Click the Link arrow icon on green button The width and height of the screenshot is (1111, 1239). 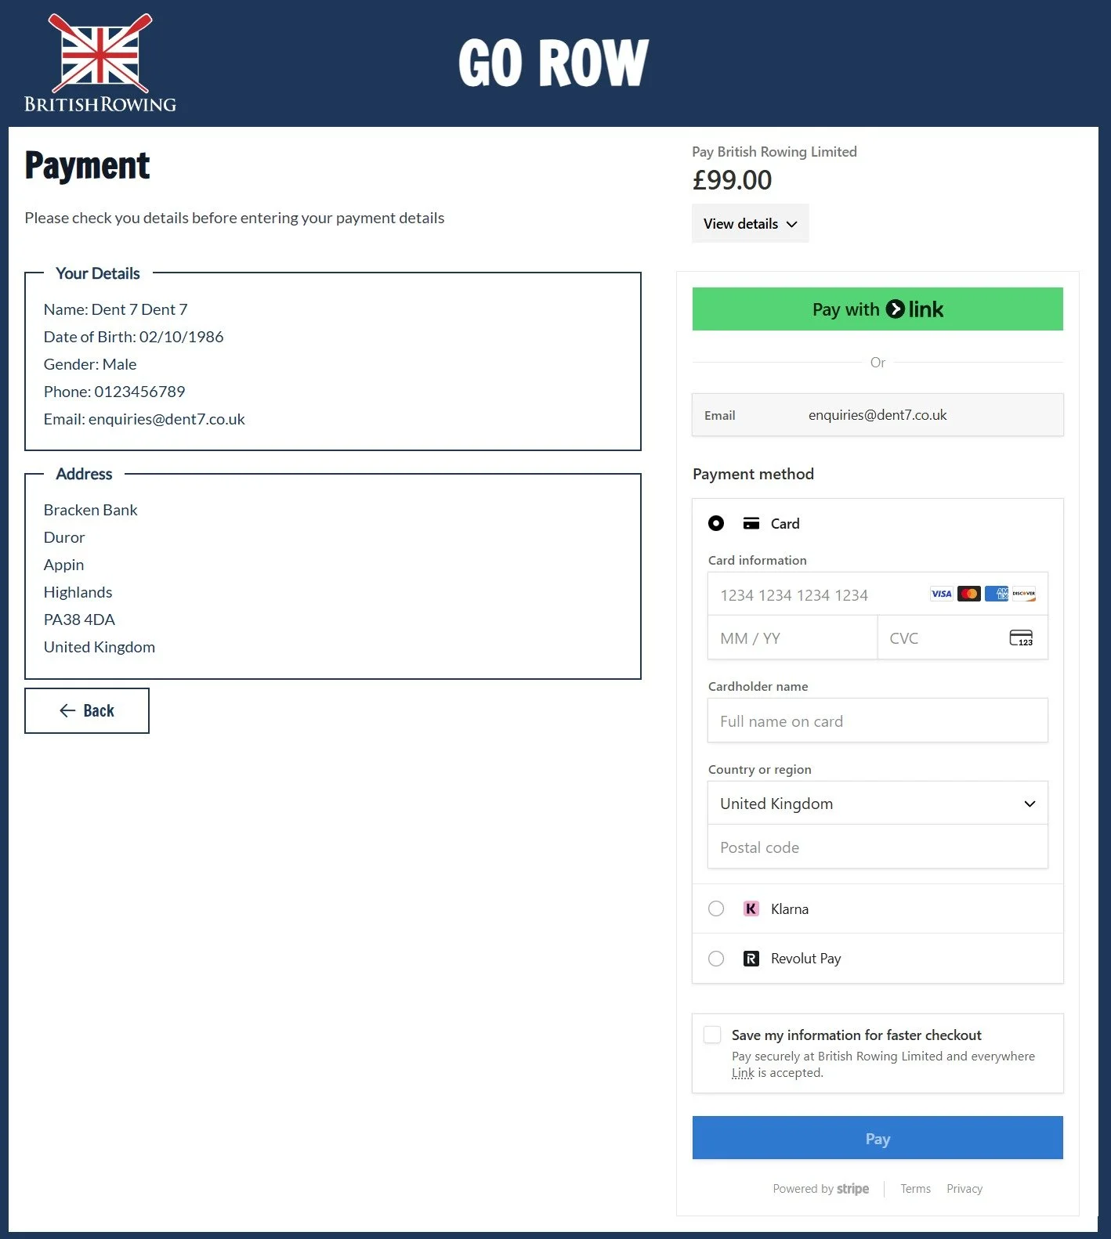tap(896, 309)
